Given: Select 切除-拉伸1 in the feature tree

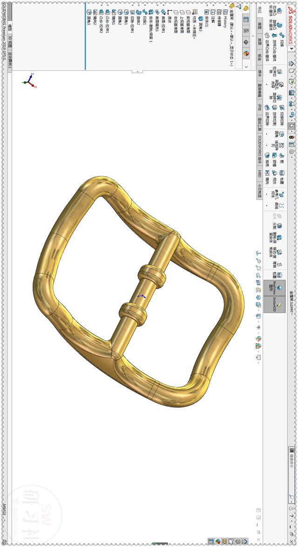Looking at the screenshot, I should click(132, 21).
